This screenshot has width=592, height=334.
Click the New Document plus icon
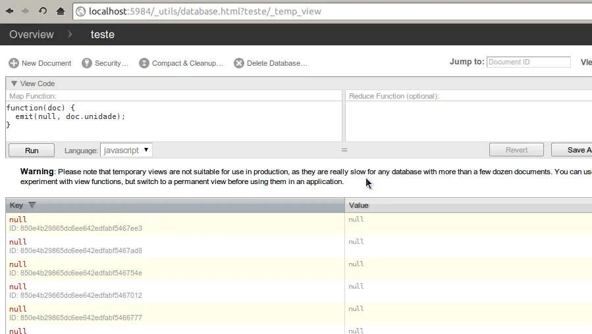click(13, 63)
